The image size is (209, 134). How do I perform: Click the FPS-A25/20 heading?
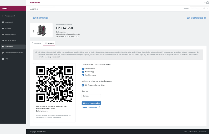tap(64, 28)
